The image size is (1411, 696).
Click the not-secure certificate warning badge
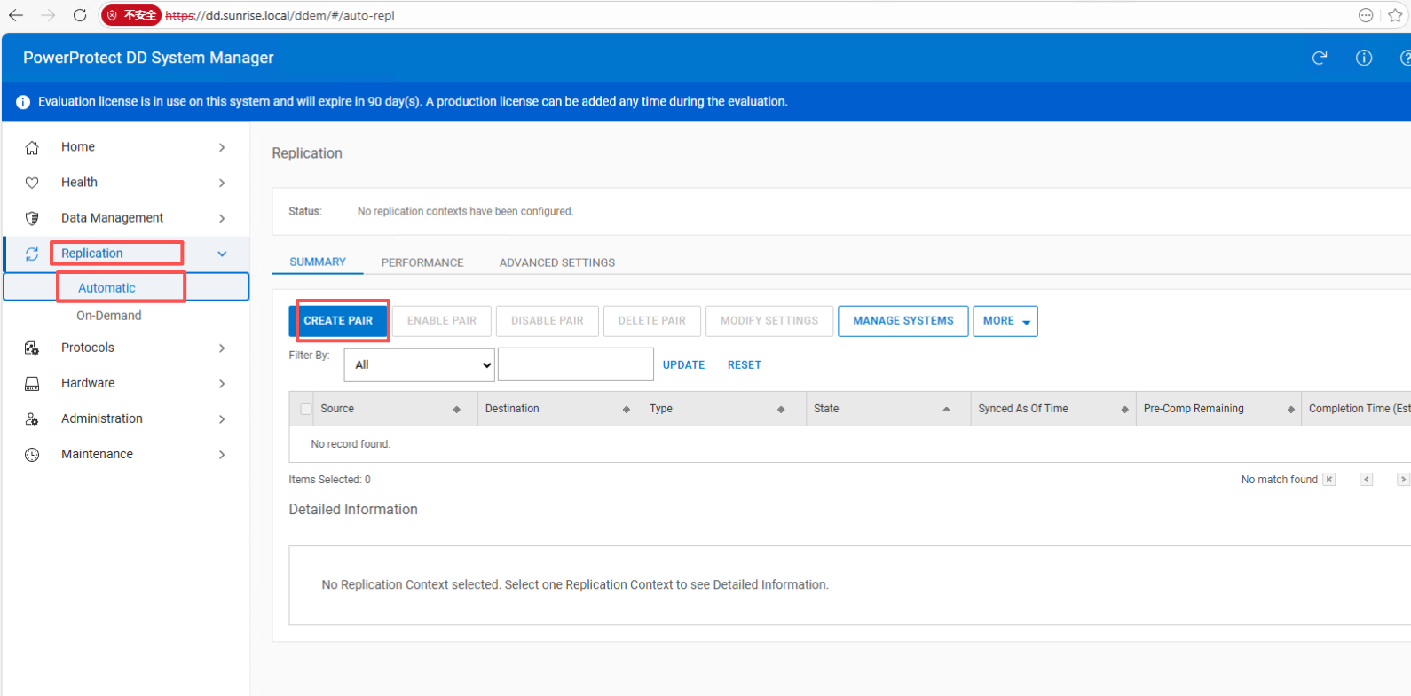coord(131,15)
